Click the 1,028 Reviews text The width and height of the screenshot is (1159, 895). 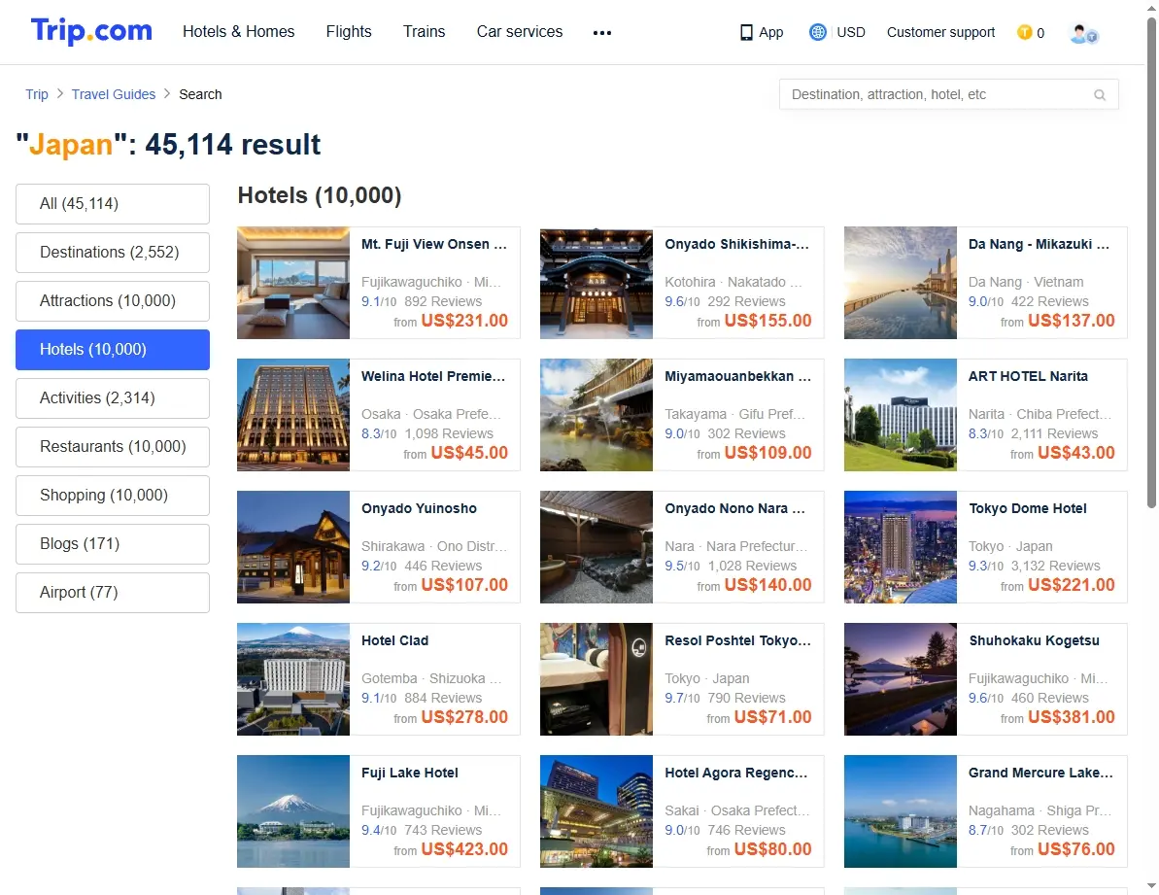753,567
